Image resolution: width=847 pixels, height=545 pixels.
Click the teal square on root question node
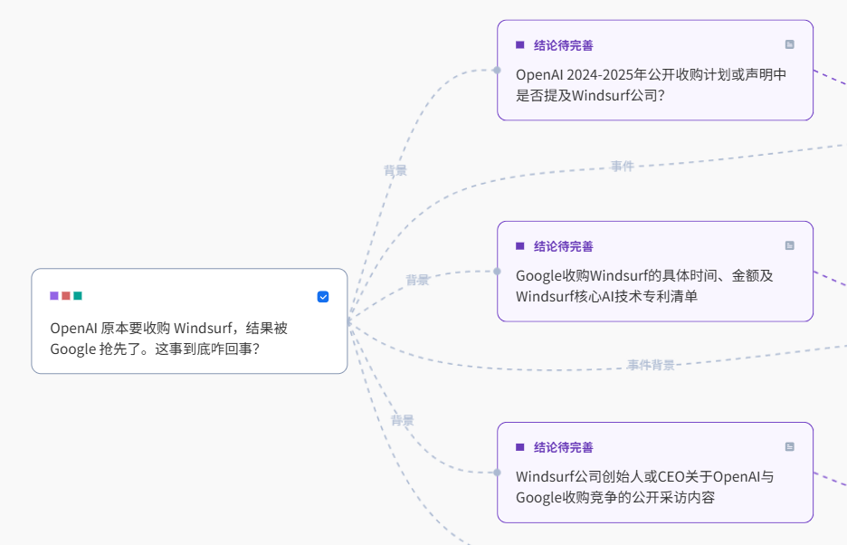point(78,296)
